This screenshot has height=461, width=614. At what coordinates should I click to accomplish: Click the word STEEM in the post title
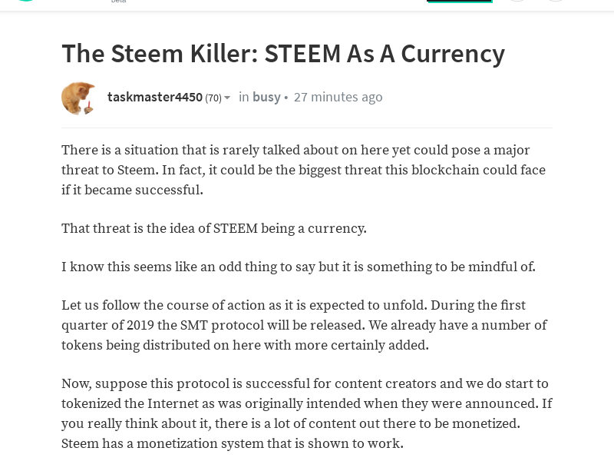click(302, 53)
